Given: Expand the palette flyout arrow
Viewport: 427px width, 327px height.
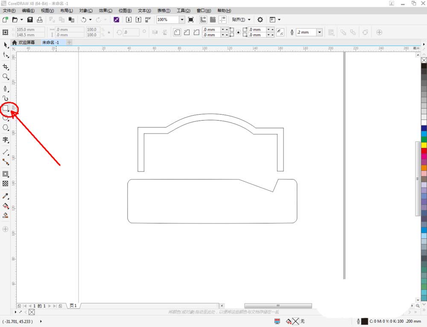Looking at the screenshot, I should (424, 44).
